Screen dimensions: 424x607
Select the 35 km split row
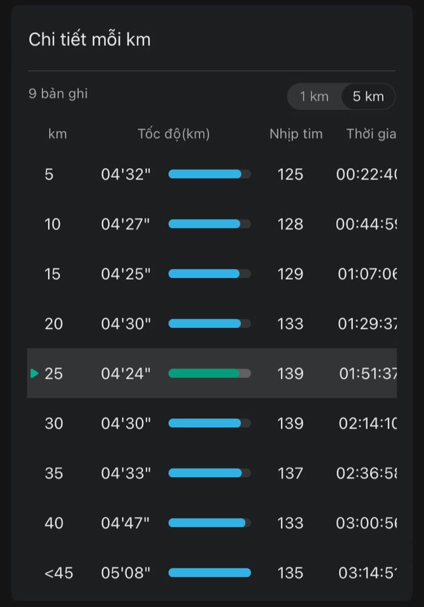(x=212, y=473)
